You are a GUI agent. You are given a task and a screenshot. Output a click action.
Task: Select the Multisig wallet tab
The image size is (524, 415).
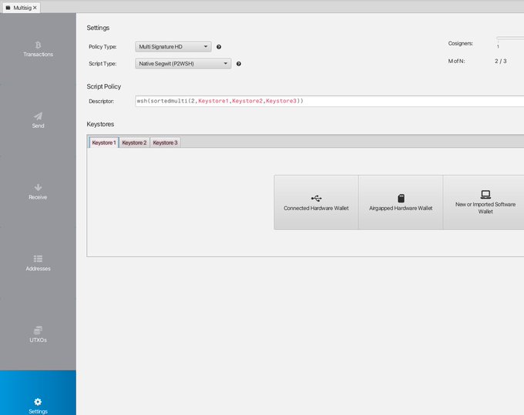(x=22, y=8)
